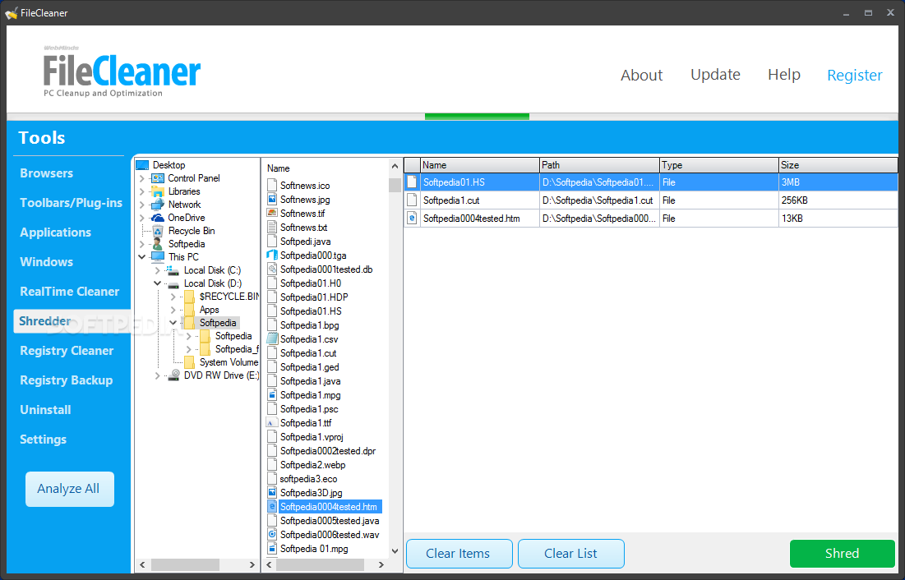Collapse the This PC tree node
Viewport: 905px width, 580px height.
(142, 257)
